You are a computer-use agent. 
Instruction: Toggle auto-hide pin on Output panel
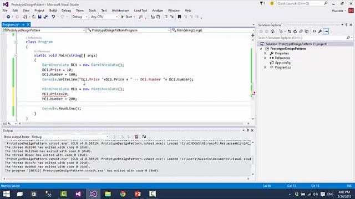click(248, 130)
